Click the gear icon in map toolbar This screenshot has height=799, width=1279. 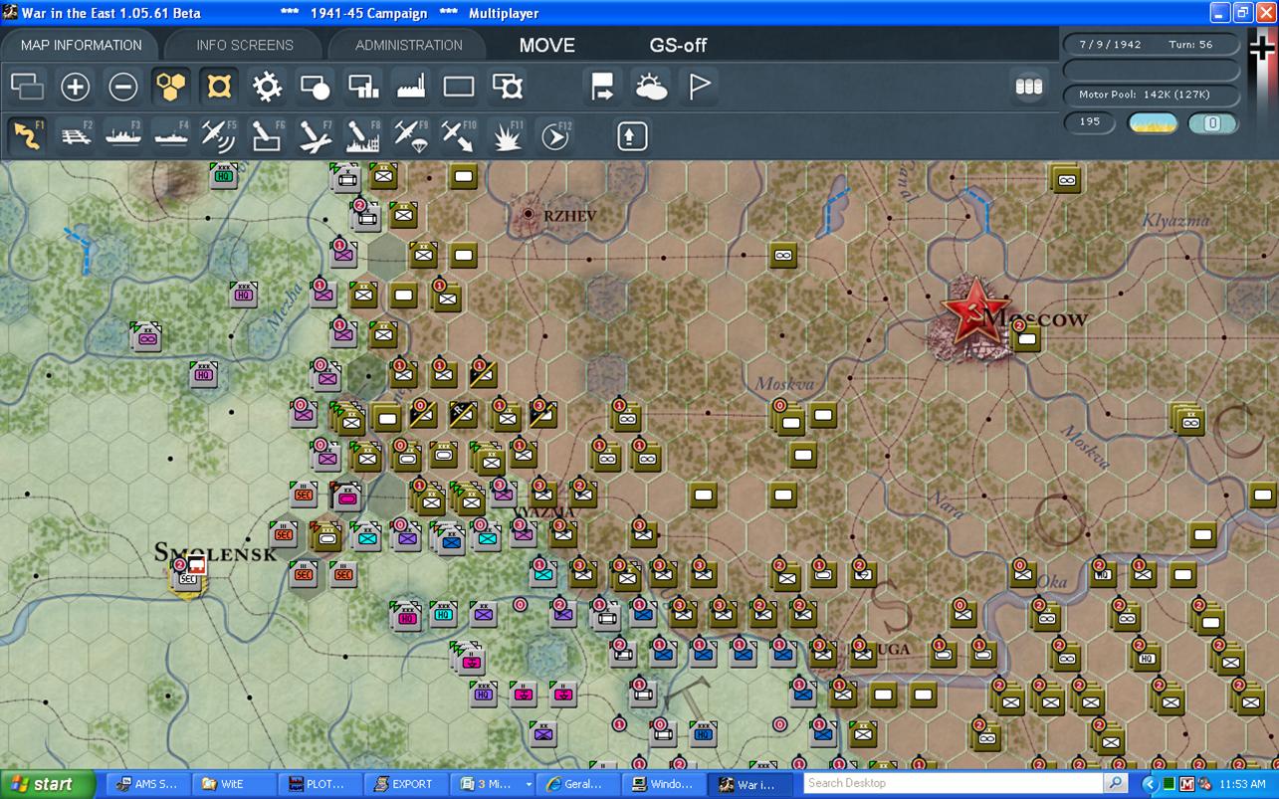tap(267, 88)
